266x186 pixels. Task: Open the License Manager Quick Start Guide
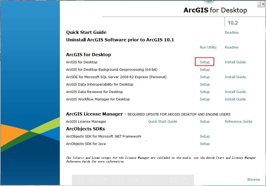pos(162,122)
